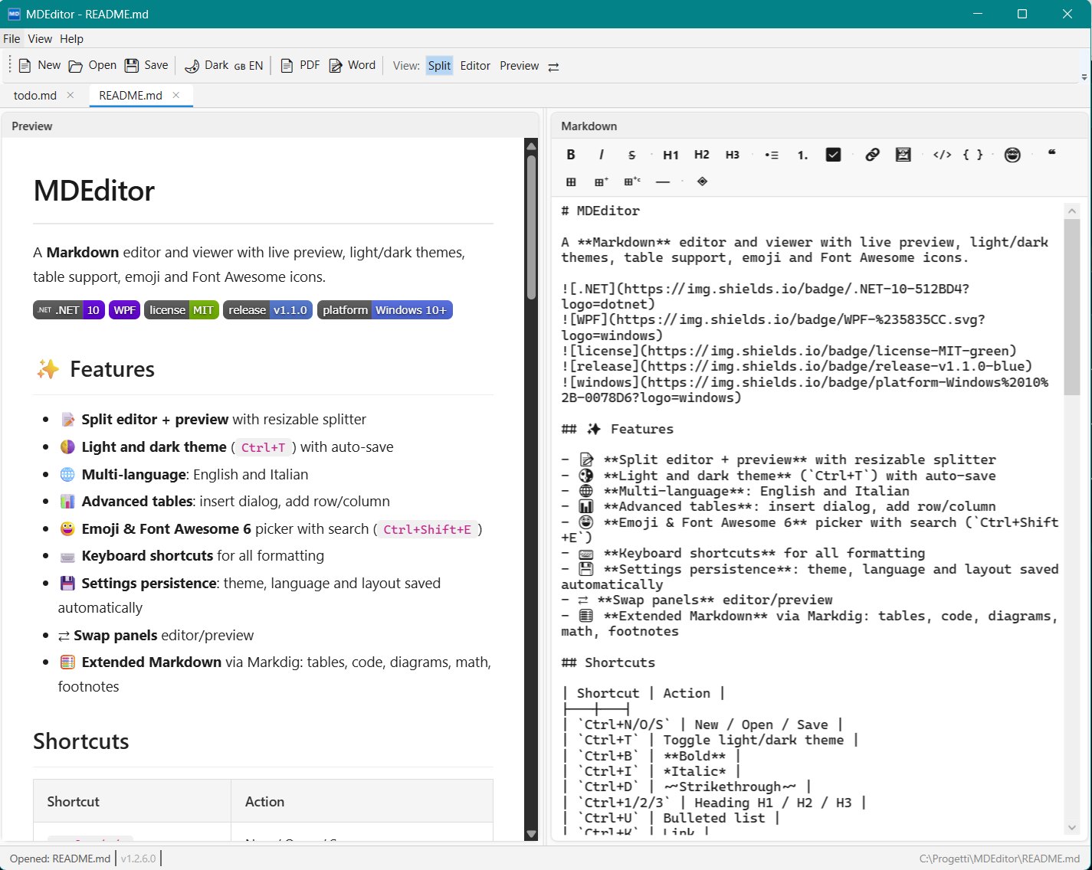Insert task checkbox list item

(833, 155)
